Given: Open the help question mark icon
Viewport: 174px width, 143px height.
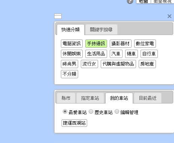Looking at the screenshot, I should 130,2.
